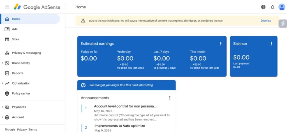This screenshot has height=133, width=287.
Task: Dismiss the Ukraine war notice banner
Action: tap(266, 21)
